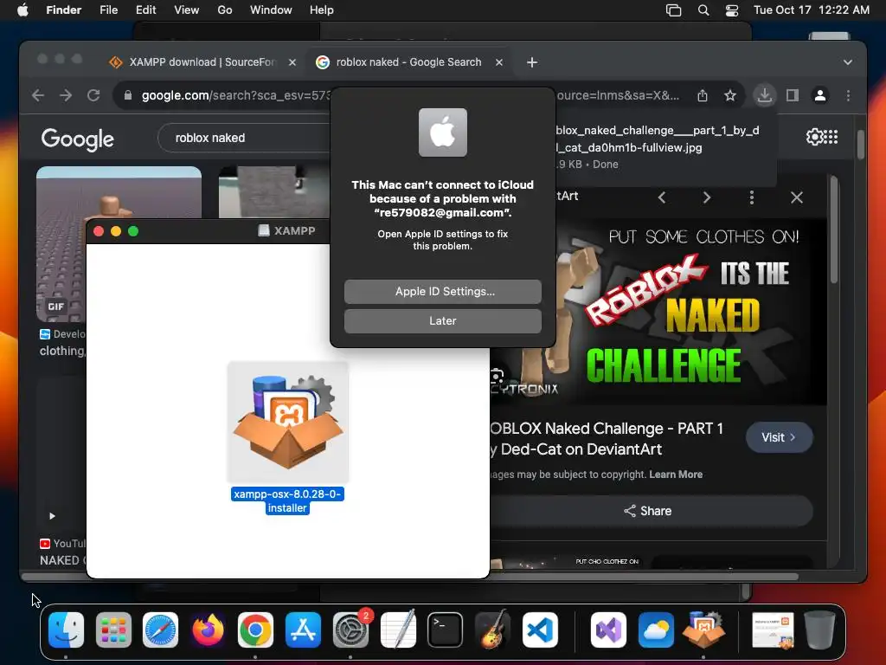
Task: Close the roblox naked Google Search tab
Action: coord(499,62)
